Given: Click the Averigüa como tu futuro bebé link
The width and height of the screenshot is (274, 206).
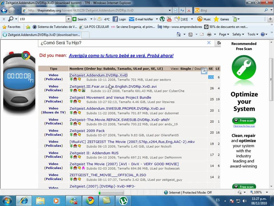Looking at the screenshot, I should 121,56.
